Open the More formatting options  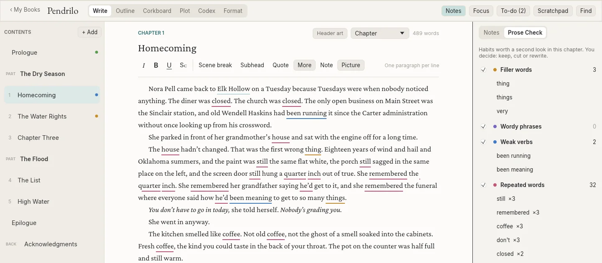(304, 65)
